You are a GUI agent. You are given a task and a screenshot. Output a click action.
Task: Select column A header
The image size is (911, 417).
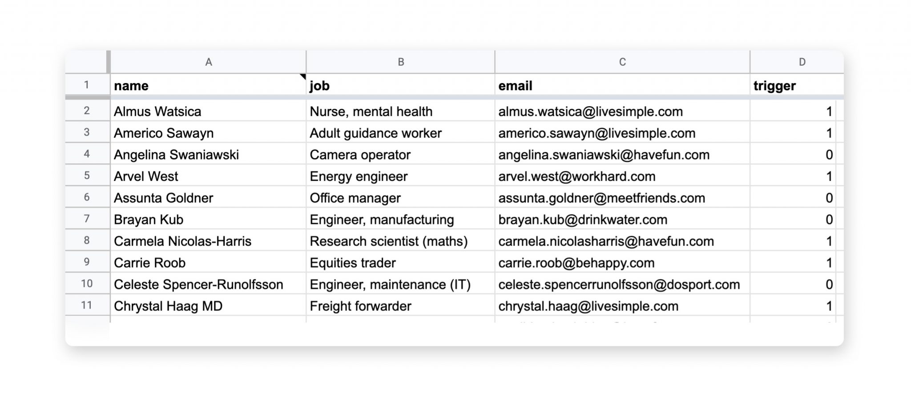pyautogui.click(x=208, y=62)
